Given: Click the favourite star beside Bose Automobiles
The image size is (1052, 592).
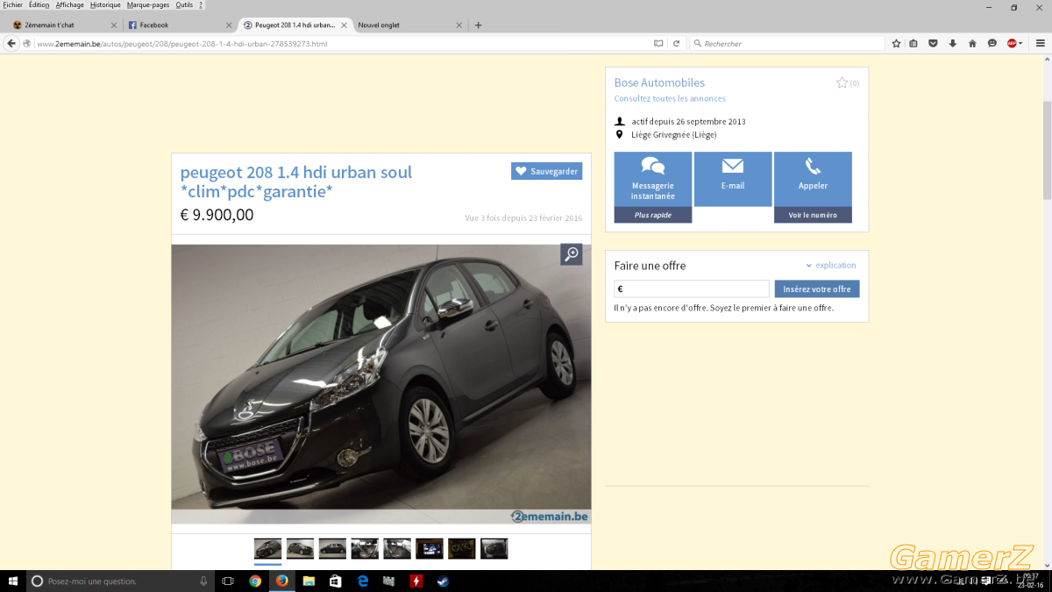Looking at the screenshot, I should pos(842,82).
